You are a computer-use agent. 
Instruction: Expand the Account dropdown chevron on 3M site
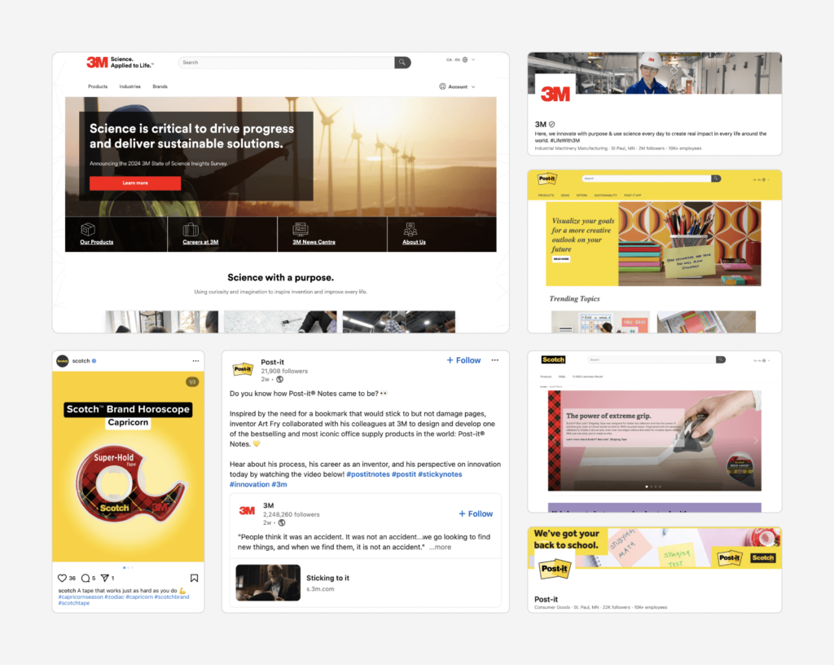click(x=473, y=86)
